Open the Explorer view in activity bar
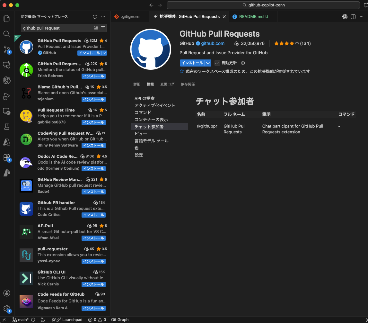This screenshot has height=323, width=368. click(7, 19)
